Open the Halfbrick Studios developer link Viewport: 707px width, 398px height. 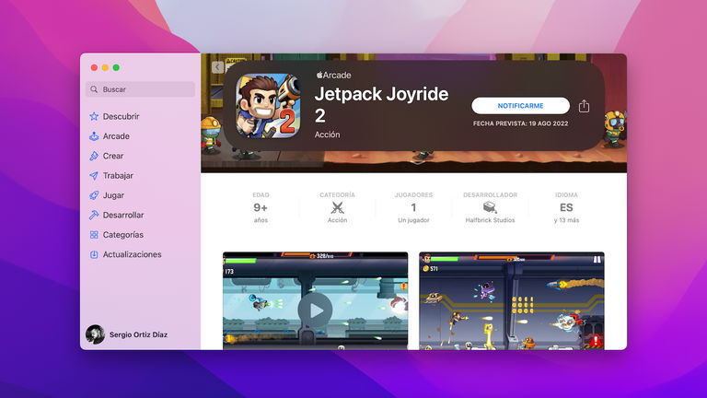pos(490,220)
